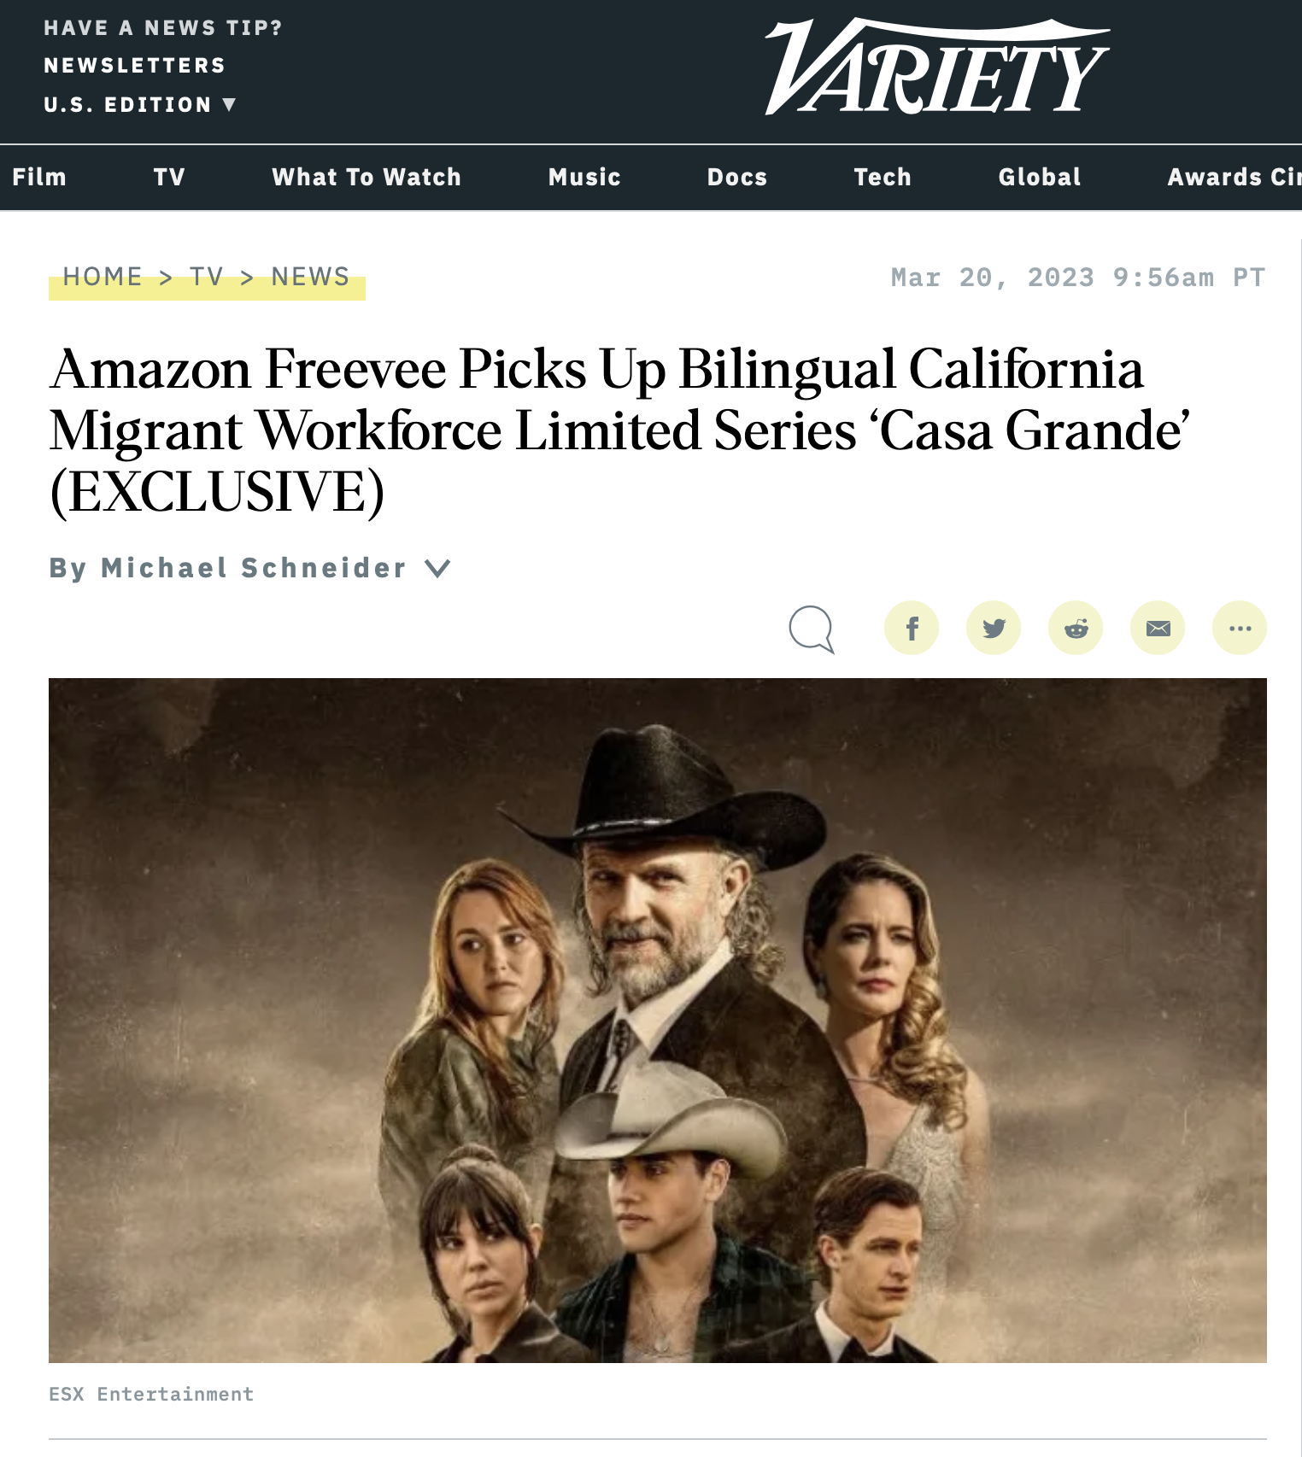Open the Newsletters link
This screenshot has width=1302, height=1457.
coord(135,66)
